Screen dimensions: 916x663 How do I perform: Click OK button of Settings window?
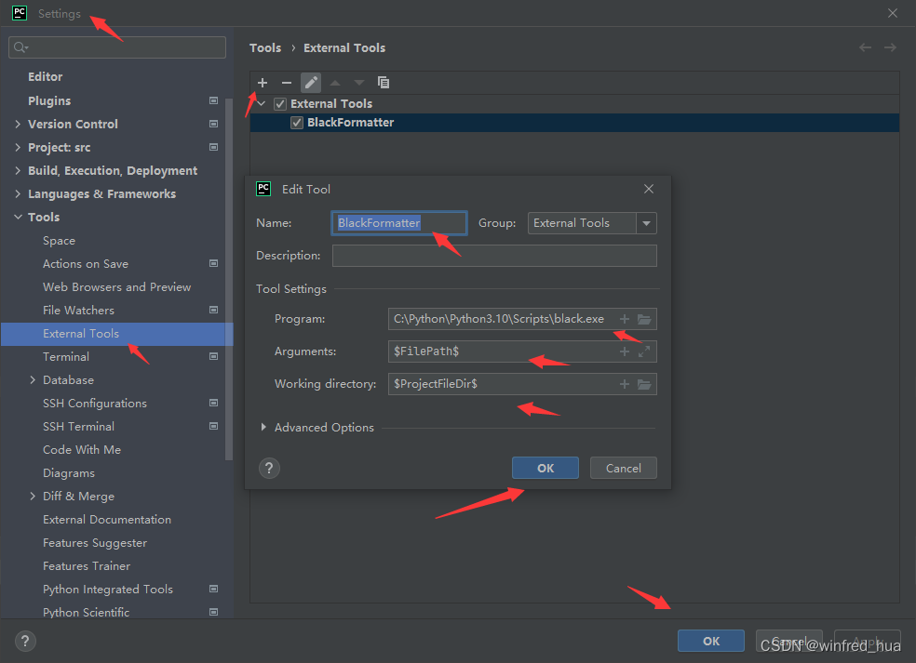click(x=711, y=641)
